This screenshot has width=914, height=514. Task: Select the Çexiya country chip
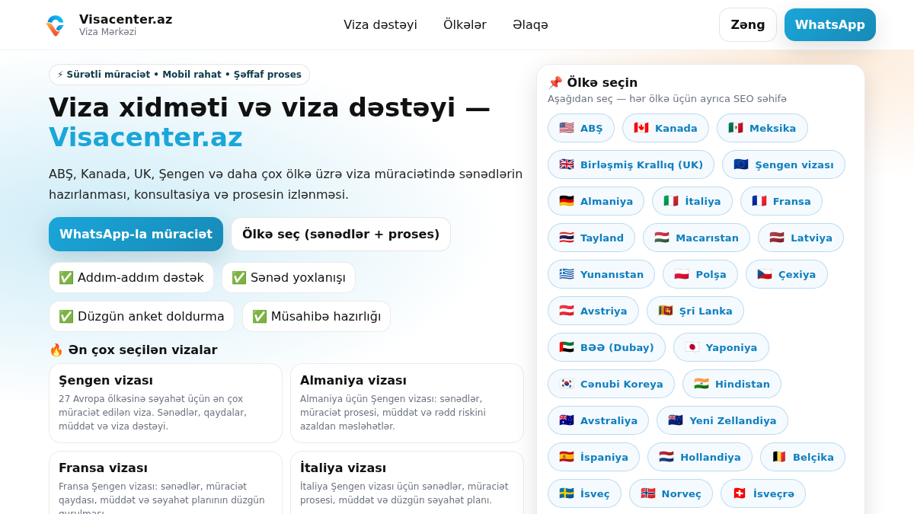tap(787, 274)
